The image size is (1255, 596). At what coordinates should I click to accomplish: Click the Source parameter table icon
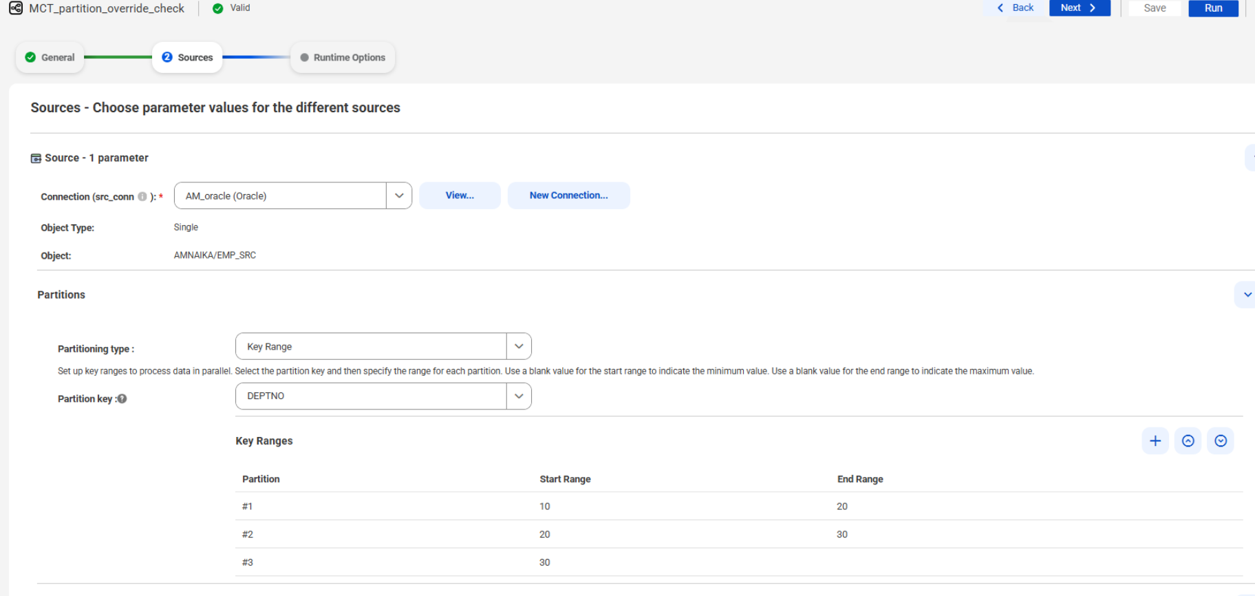[x=36, y=158]
